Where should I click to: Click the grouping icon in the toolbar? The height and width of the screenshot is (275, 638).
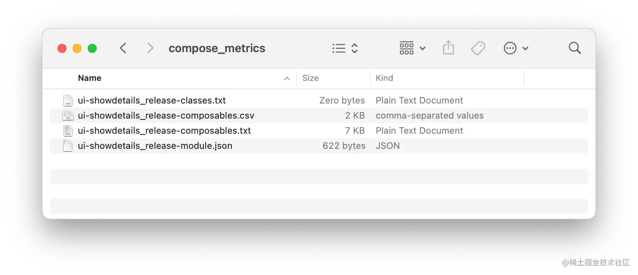pyautogui.click(x=406, y=48)
